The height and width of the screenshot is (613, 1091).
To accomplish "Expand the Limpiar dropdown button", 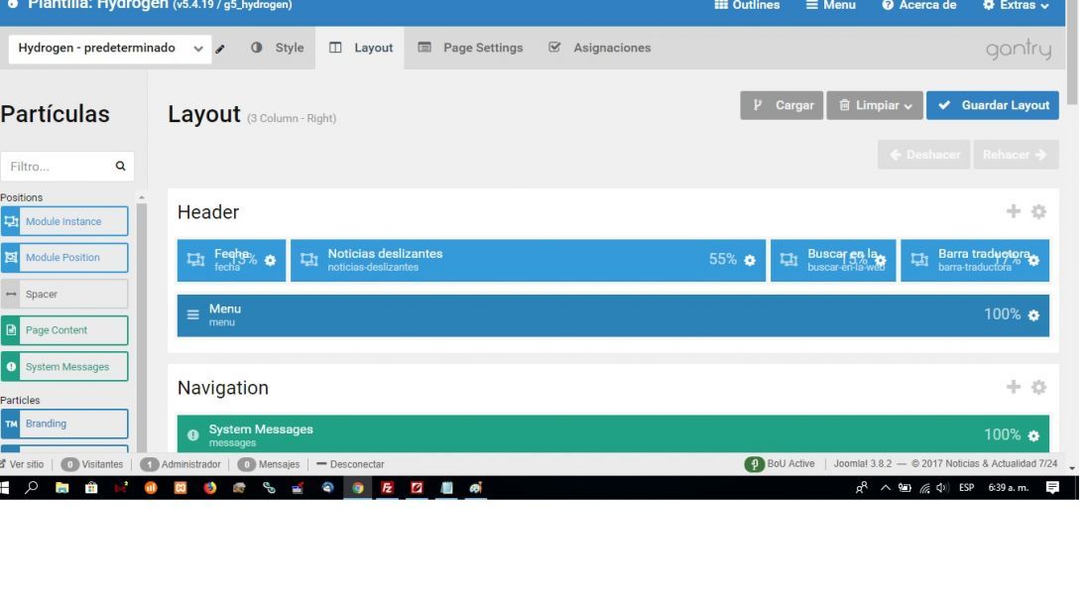I will point(875,105).
